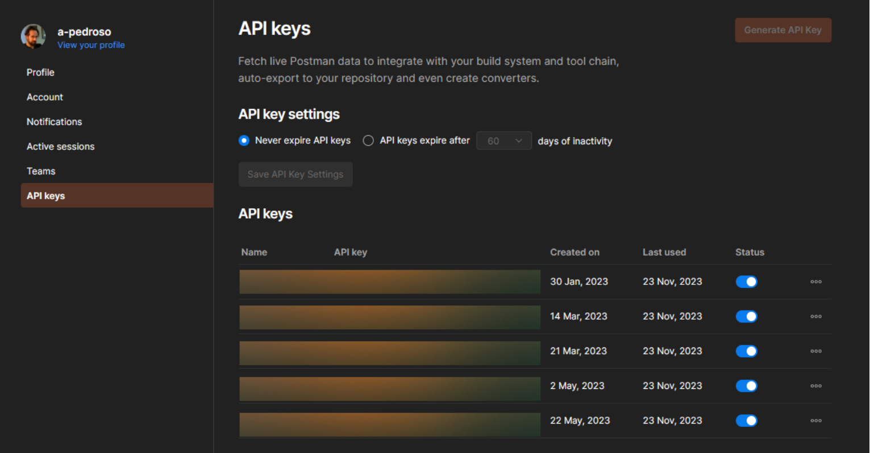870x453 pixels.
Task: Click the three-dot menu beside the 21 Mar key
Action: click(816, 351)
